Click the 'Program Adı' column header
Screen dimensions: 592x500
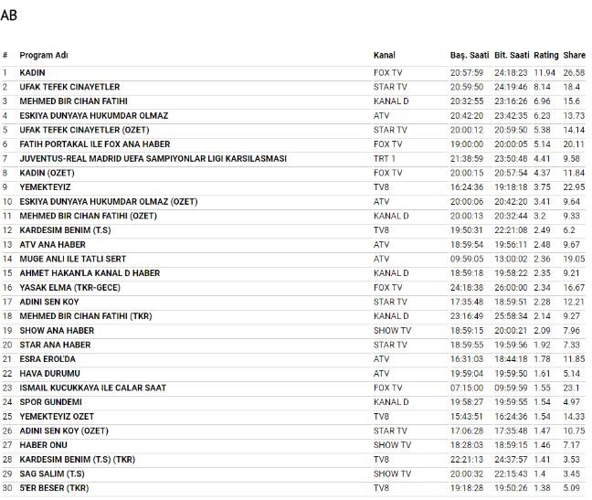[x=43, y=55]
